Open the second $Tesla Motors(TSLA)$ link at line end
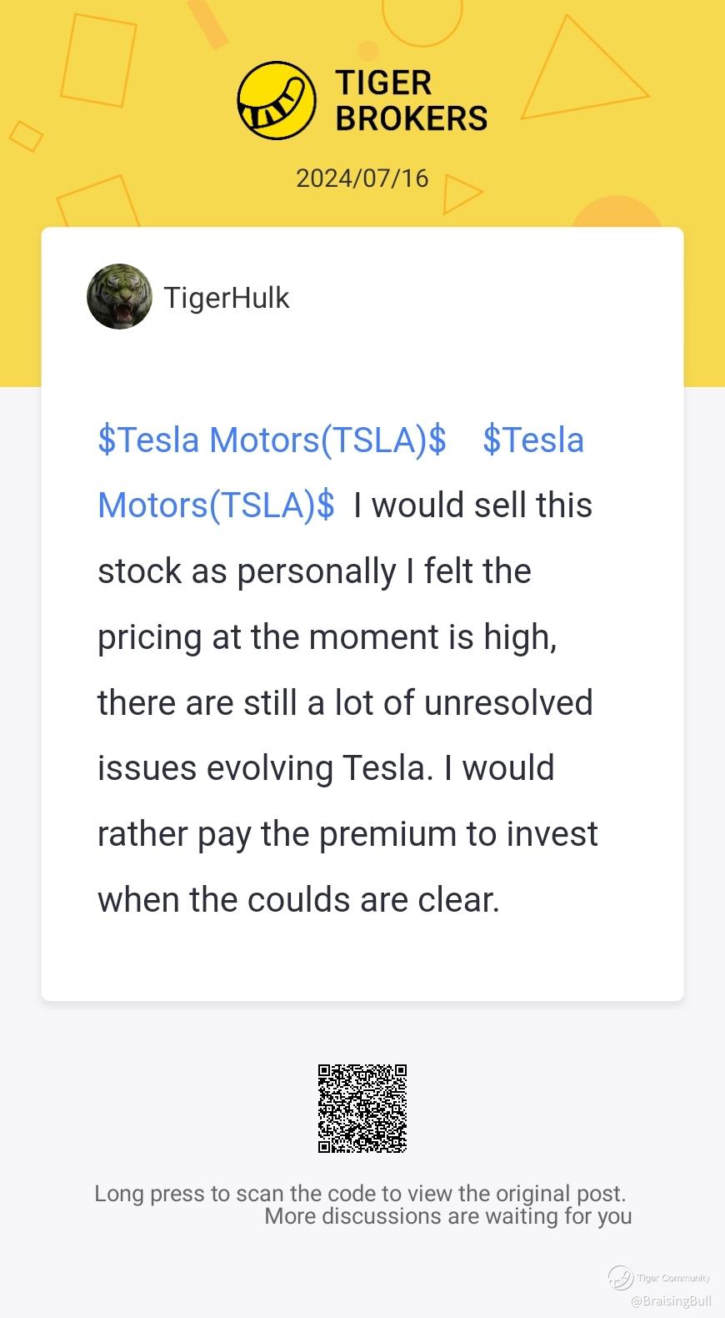The height and width of the screenshot is (1318, 725). [x=533, y=440]
